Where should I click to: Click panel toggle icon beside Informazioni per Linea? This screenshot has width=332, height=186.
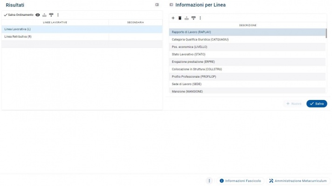(x=171, y=5)
